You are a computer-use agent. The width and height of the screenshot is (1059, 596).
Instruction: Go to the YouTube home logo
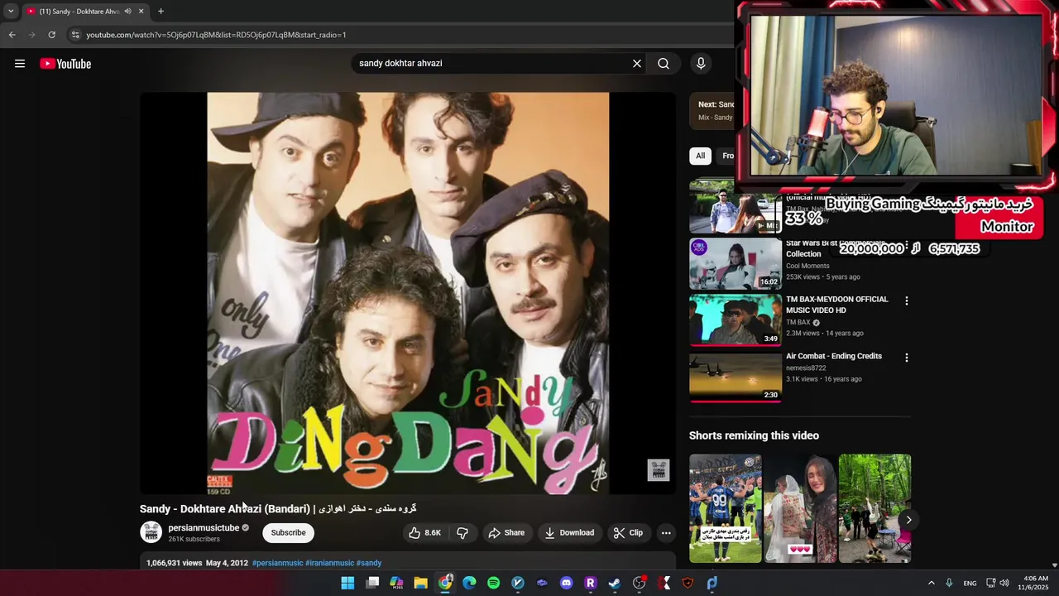(x=65, y=64)
